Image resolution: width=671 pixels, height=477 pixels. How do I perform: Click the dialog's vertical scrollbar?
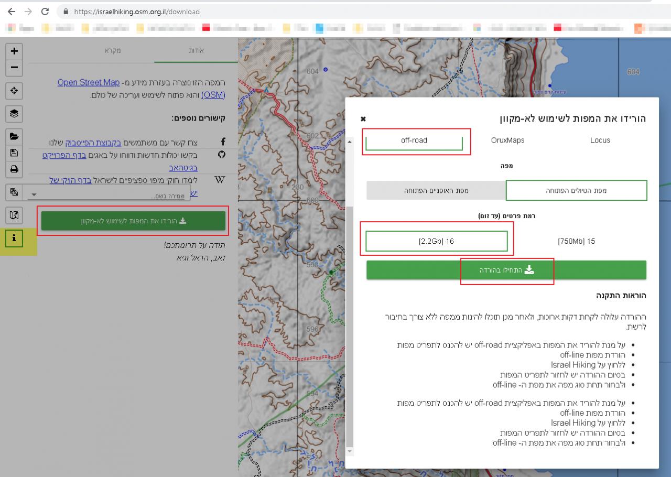click(350, 315)
